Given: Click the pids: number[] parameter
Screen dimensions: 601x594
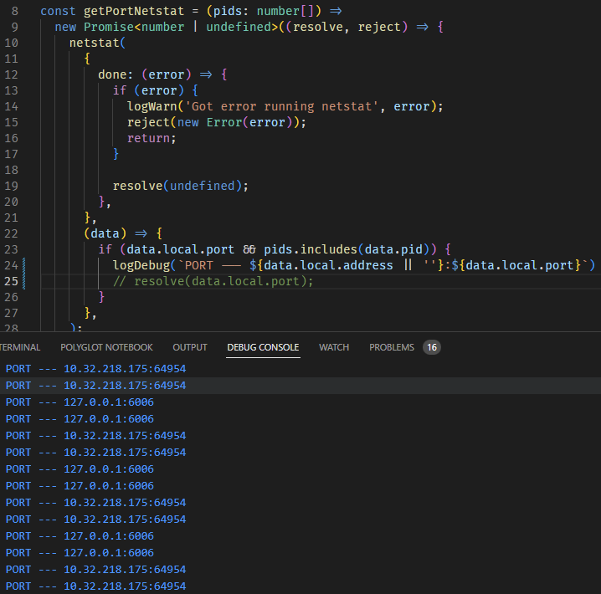Looking at the screenshot, I should click(x=264, y=11).
